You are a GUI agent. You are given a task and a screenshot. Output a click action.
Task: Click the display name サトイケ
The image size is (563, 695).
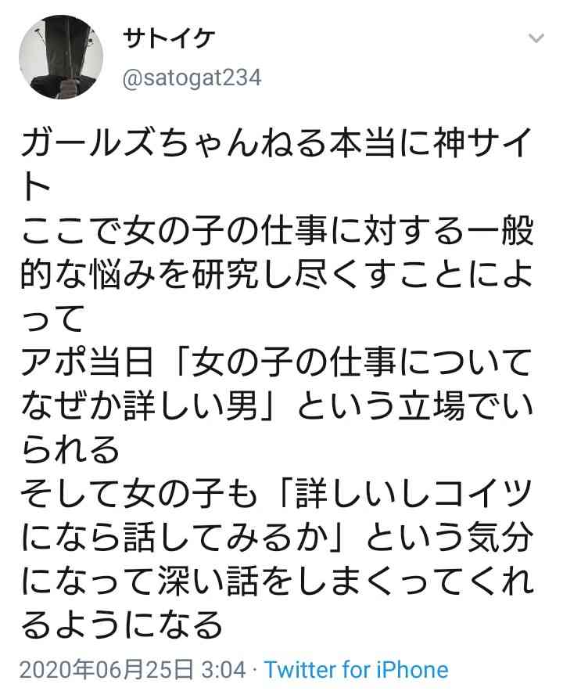169,38
